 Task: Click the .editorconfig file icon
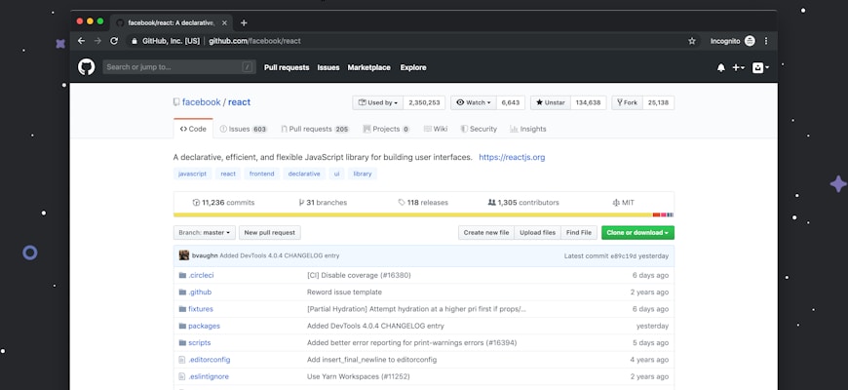(x=182, y=360)
